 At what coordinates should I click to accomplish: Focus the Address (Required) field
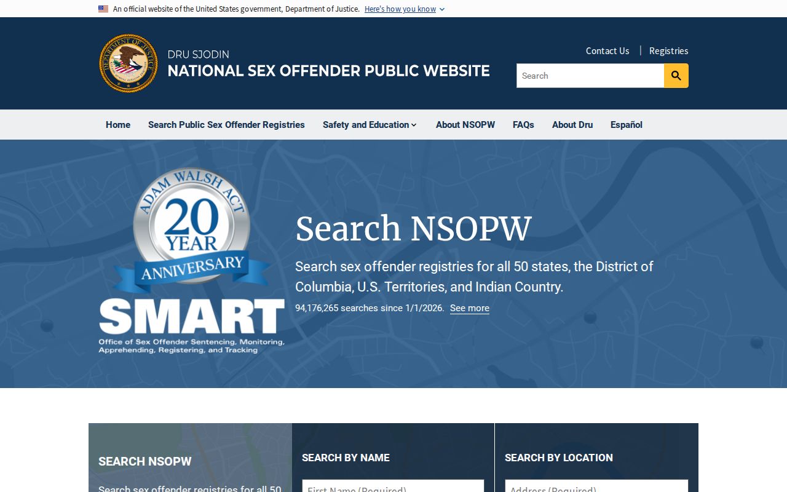tap(596, 486)
